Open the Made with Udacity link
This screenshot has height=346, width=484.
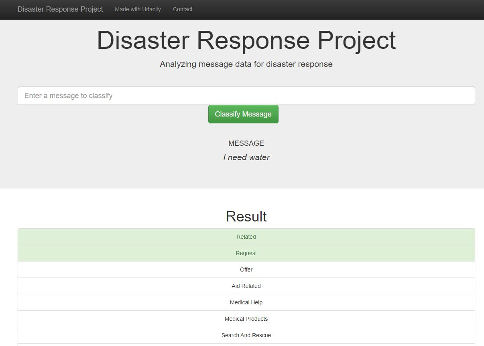(x=138, y=9)
